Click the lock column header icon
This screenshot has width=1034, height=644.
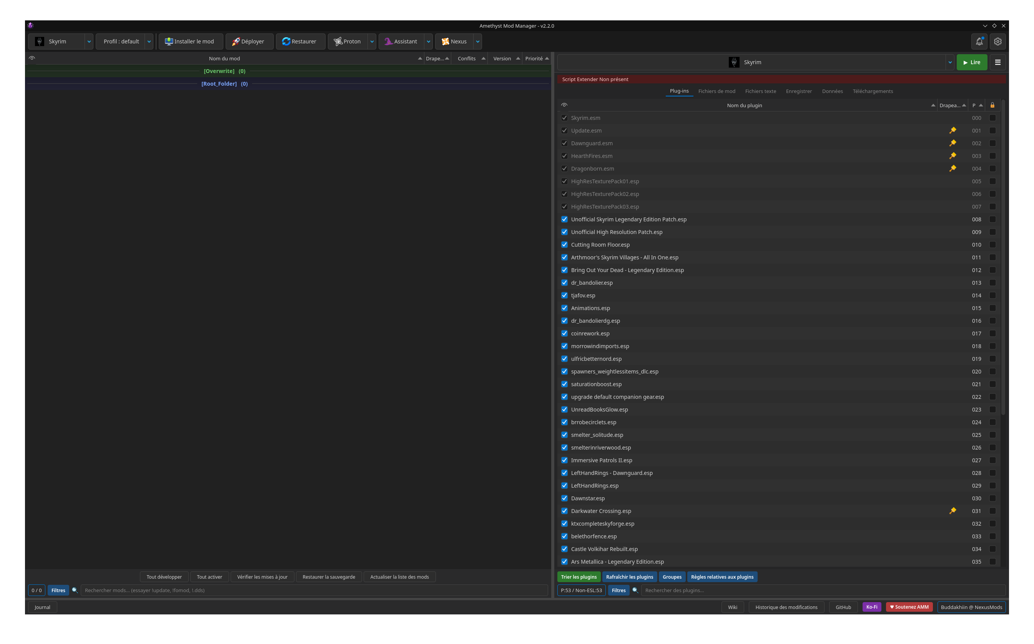coord(992,105)
